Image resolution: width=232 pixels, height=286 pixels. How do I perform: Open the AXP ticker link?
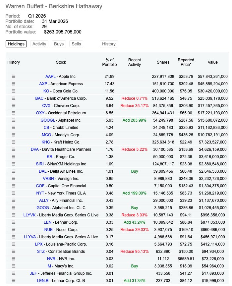43,84
